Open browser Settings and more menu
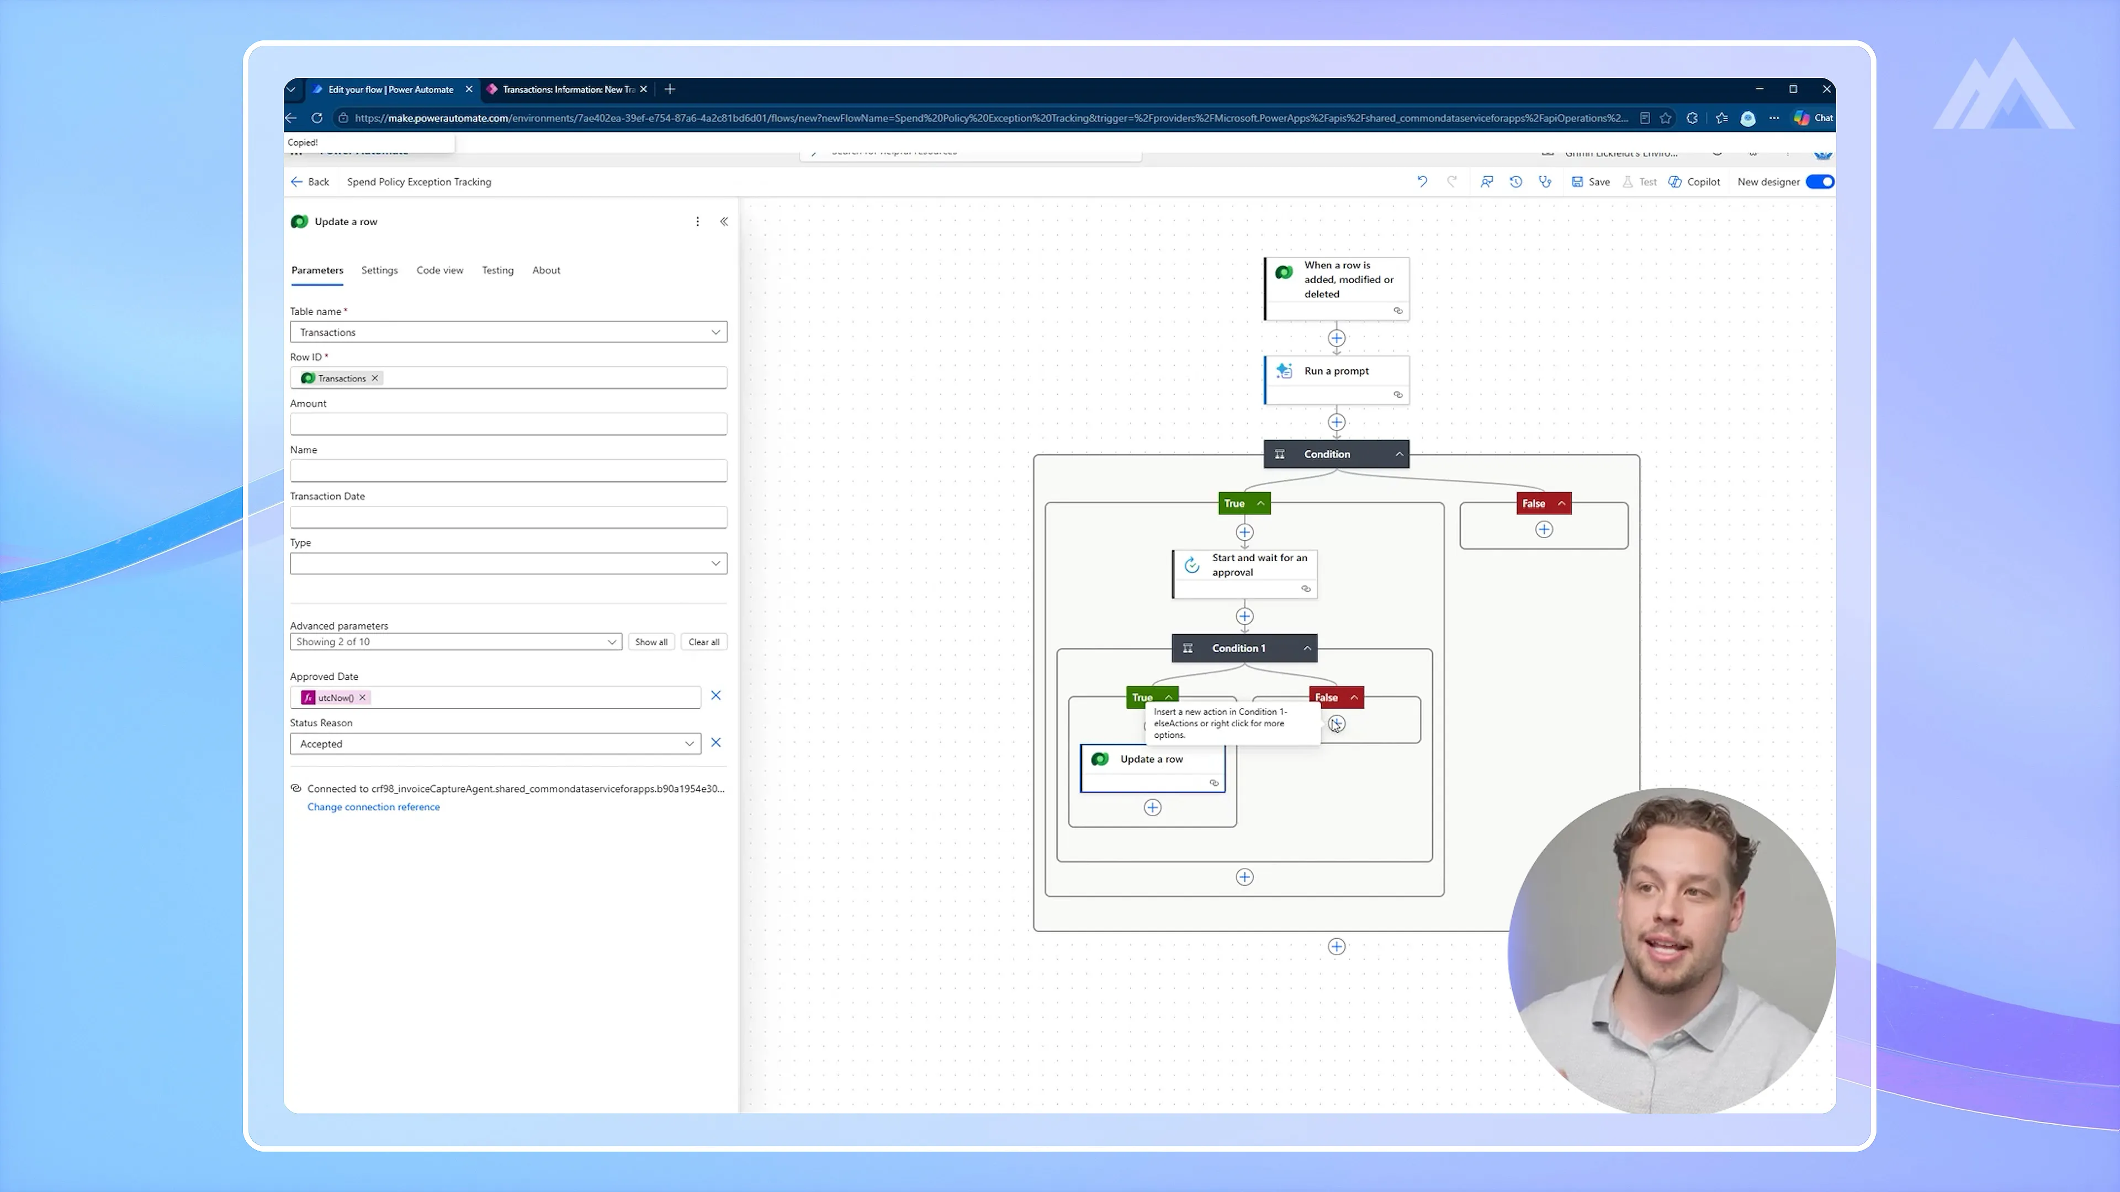2120x1192 pixels. (x=1774, y=118)
